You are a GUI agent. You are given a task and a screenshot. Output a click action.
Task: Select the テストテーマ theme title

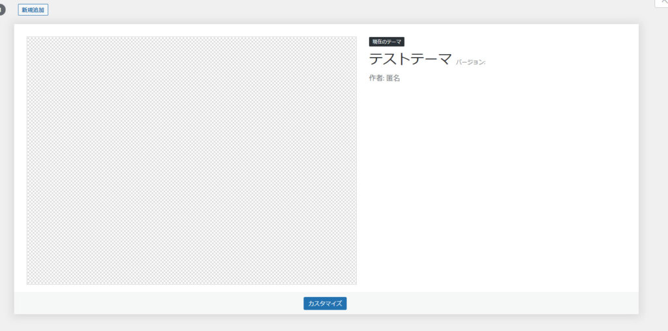(410, 59)
